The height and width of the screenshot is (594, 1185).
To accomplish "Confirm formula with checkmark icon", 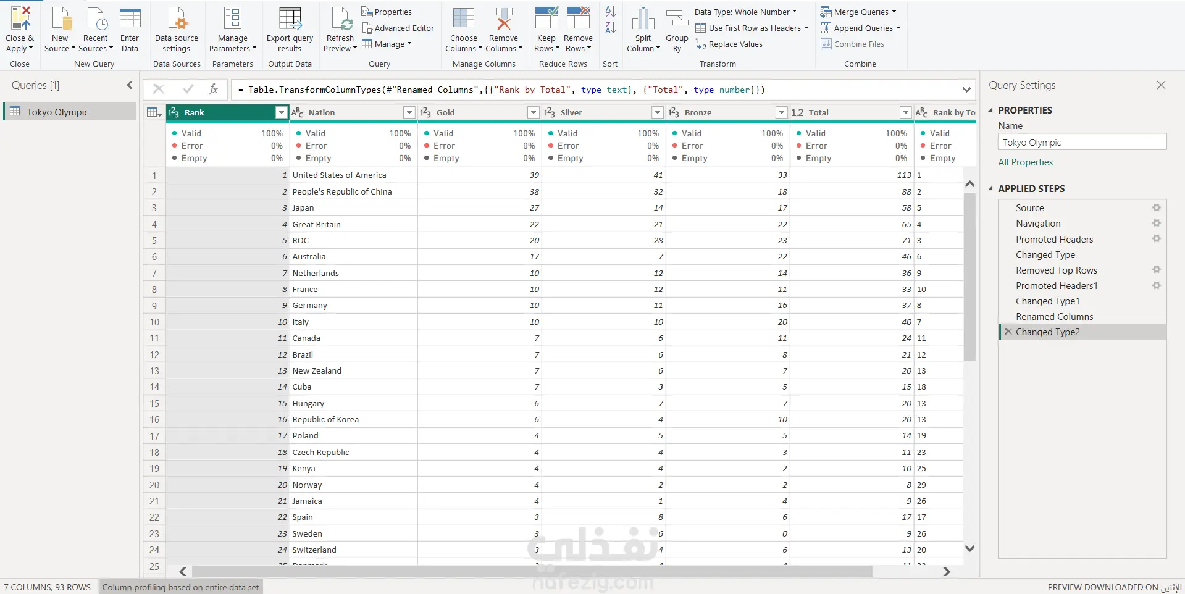I will click(188, 90).
